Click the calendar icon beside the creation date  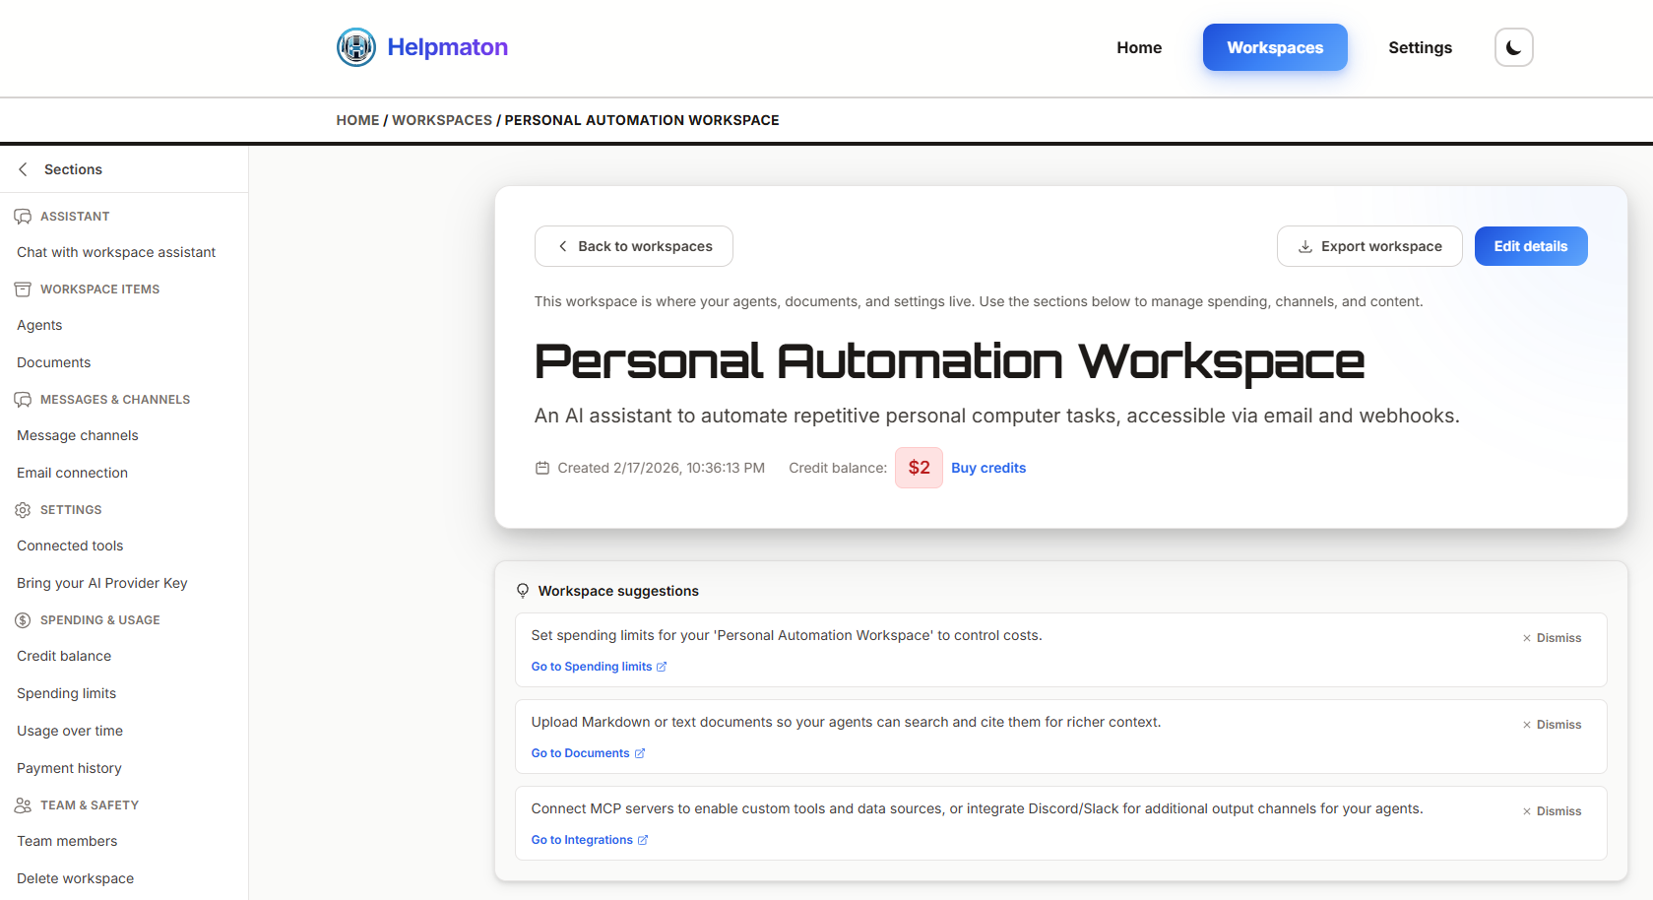point(542,467)
